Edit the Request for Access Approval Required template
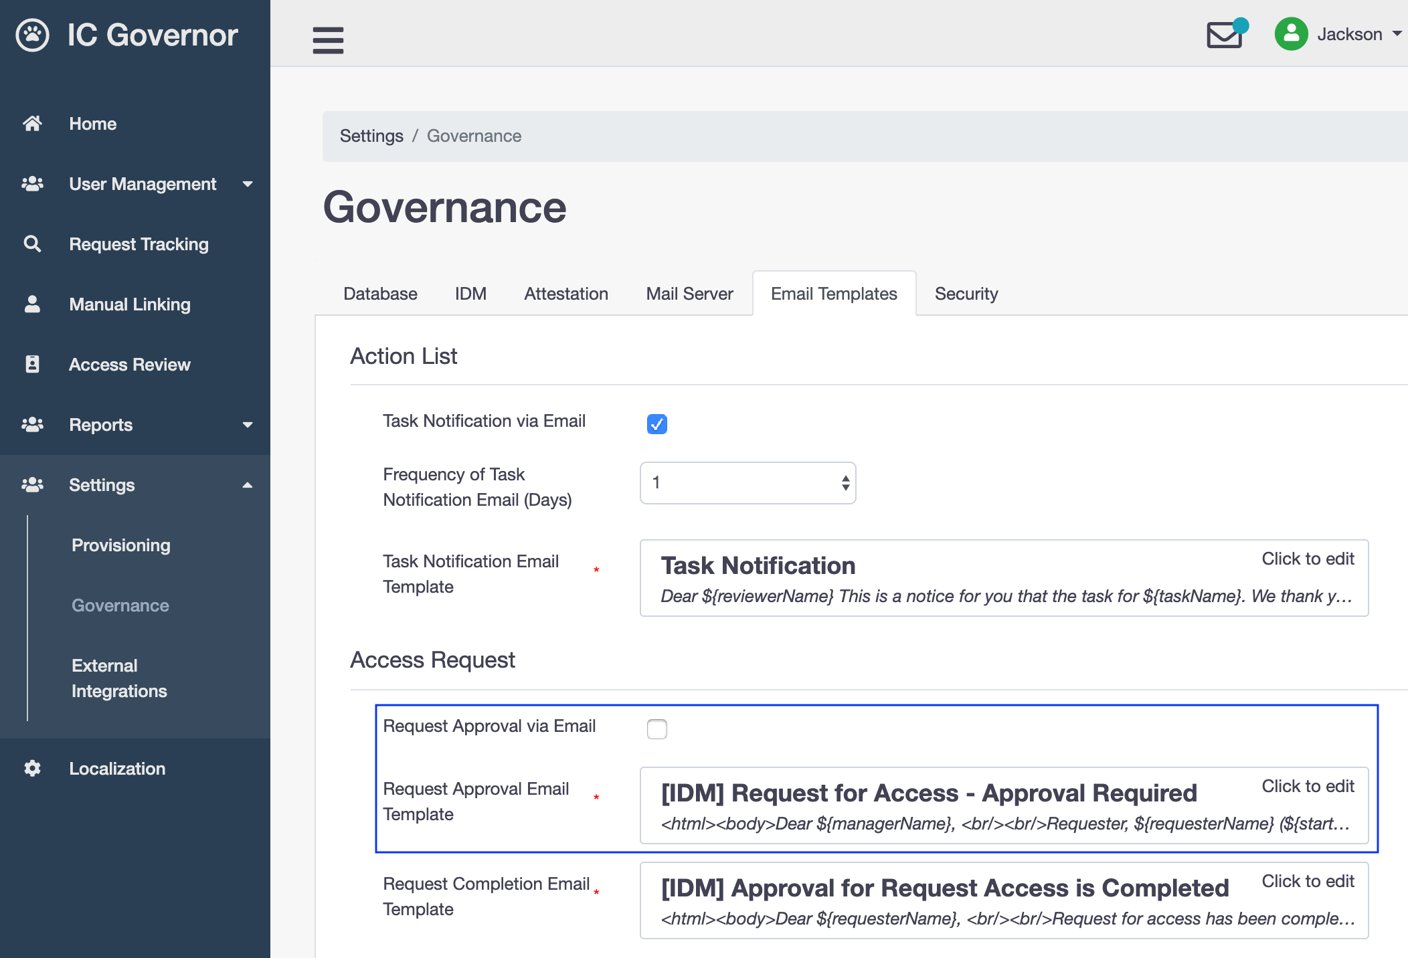 [1004, 805]
